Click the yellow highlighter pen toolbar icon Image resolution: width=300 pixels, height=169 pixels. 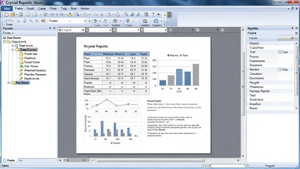(x=70, y=14)
